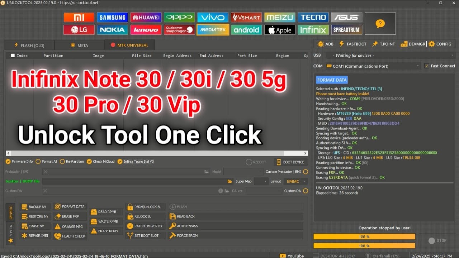This screenshot has width=459, height=258.
Task: Click the FORMAT DATA button
Action: click(x=70, y=207)
